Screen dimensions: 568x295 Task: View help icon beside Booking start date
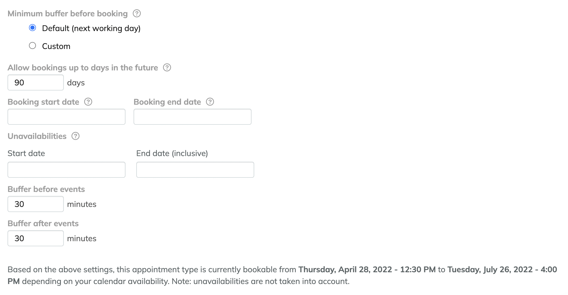click(88, 102)
